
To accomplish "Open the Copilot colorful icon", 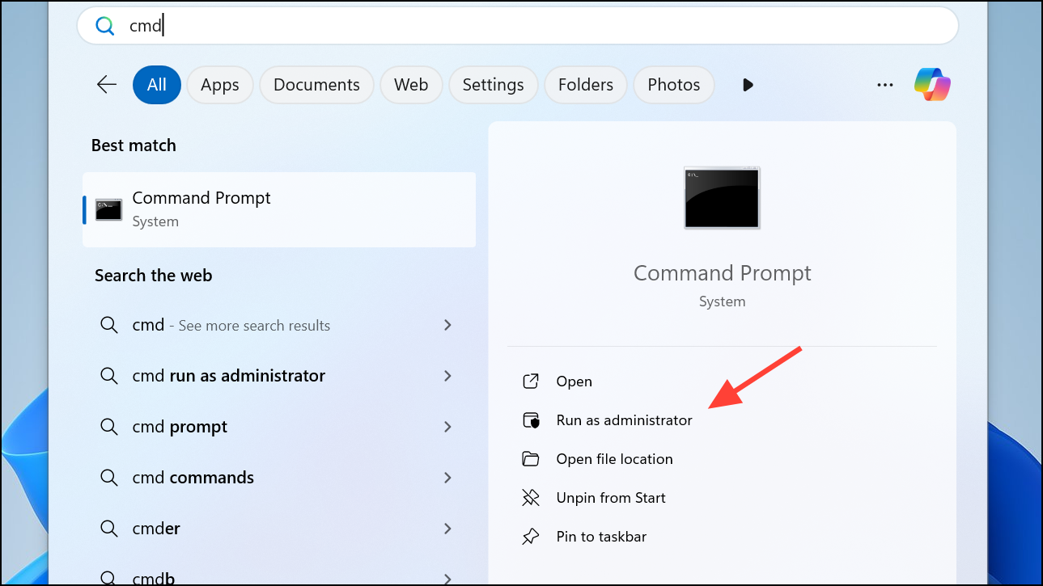I will click(x=932, y=84).
